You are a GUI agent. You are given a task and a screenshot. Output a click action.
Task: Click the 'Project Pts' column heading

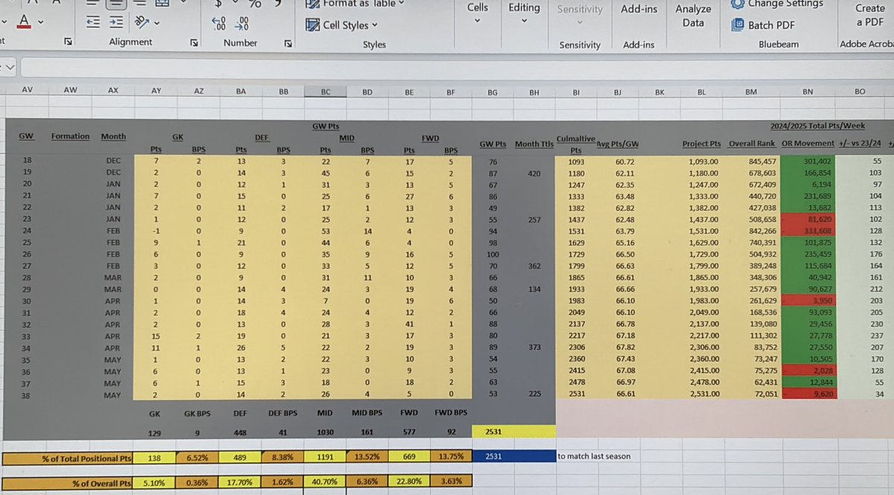coord(702,144)
